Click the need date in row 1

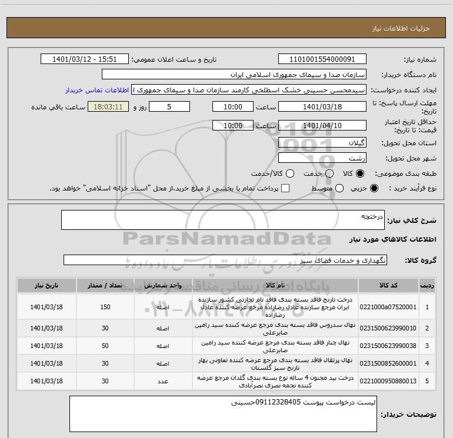(x=46, y=307)
